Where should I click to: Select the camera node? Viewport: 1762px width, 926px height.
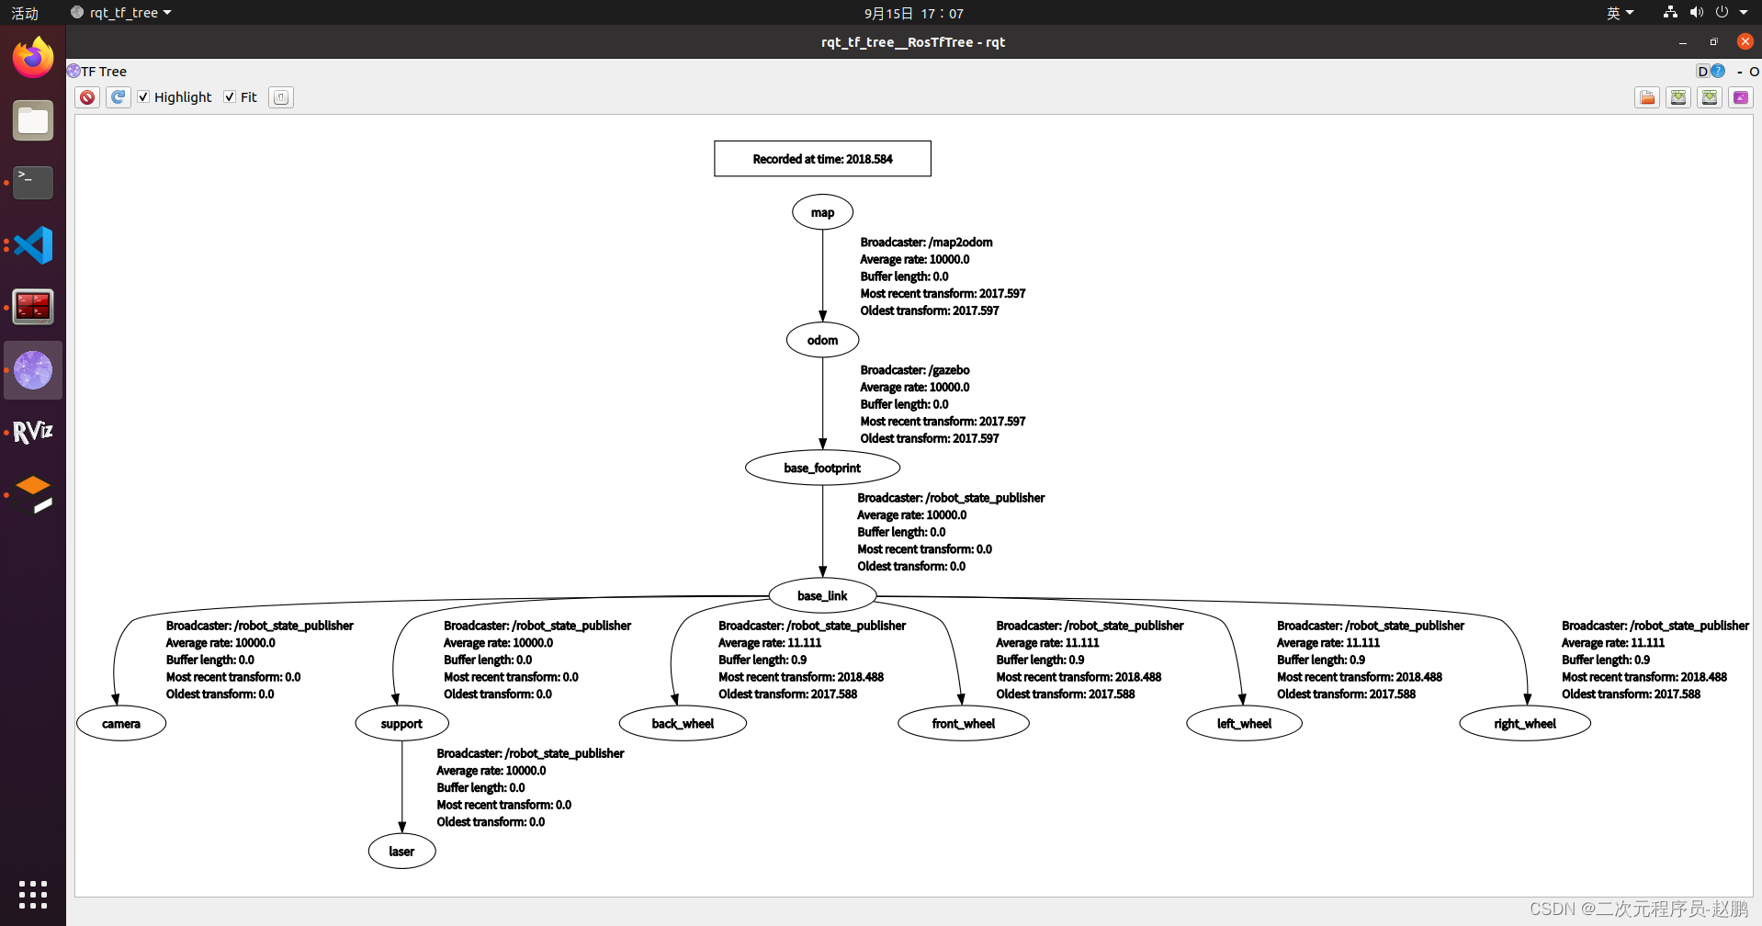(x=121, y=723)
